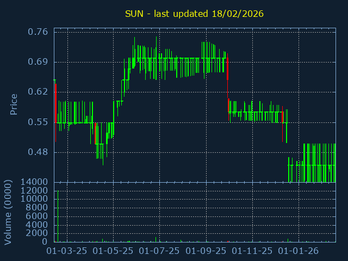The width and height of the screenshot is (348, 261).
Task: Select the 01-11-25 date label
Action: click(252, 251)
